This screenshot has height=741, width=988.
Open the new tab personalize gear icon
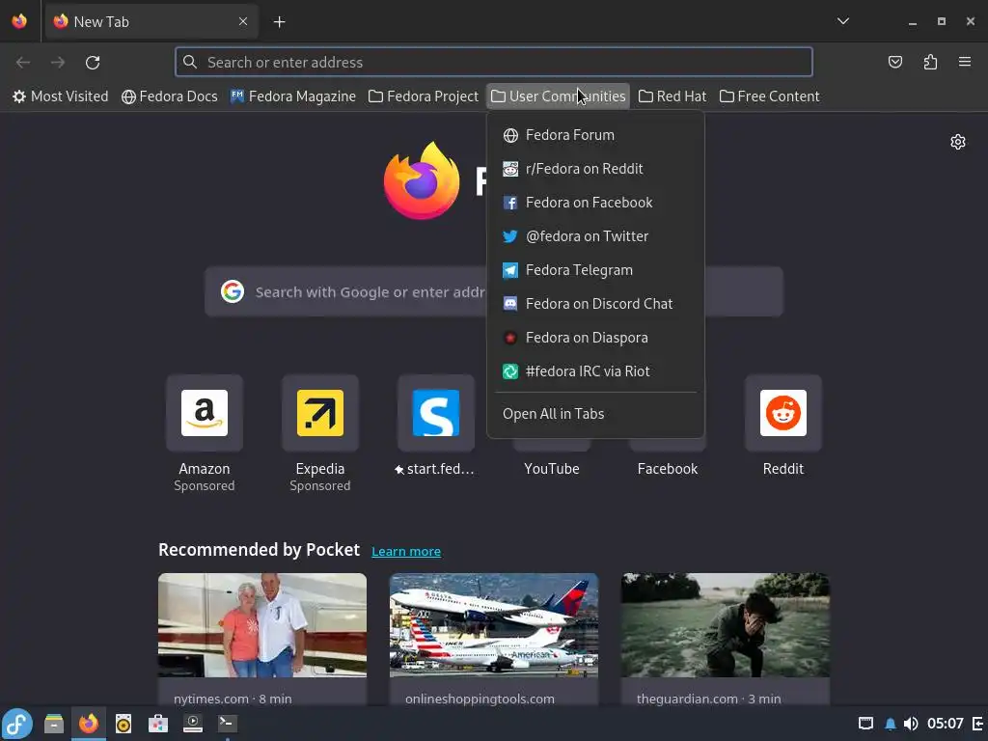[x=958, y=142]
